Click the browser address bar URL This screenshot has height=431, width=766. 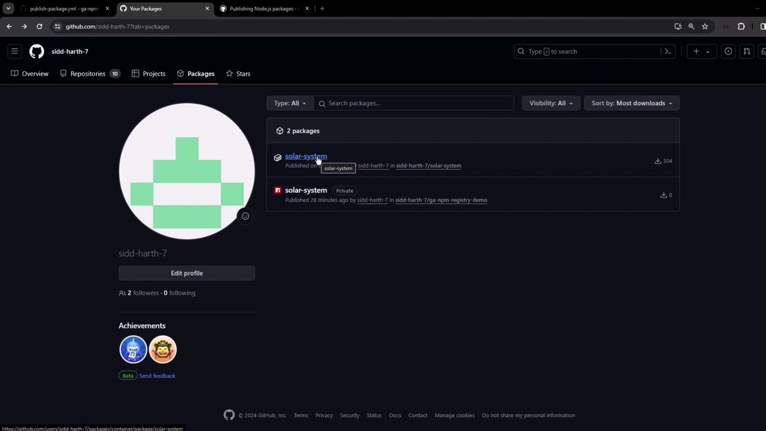click(x=117, y=26)
